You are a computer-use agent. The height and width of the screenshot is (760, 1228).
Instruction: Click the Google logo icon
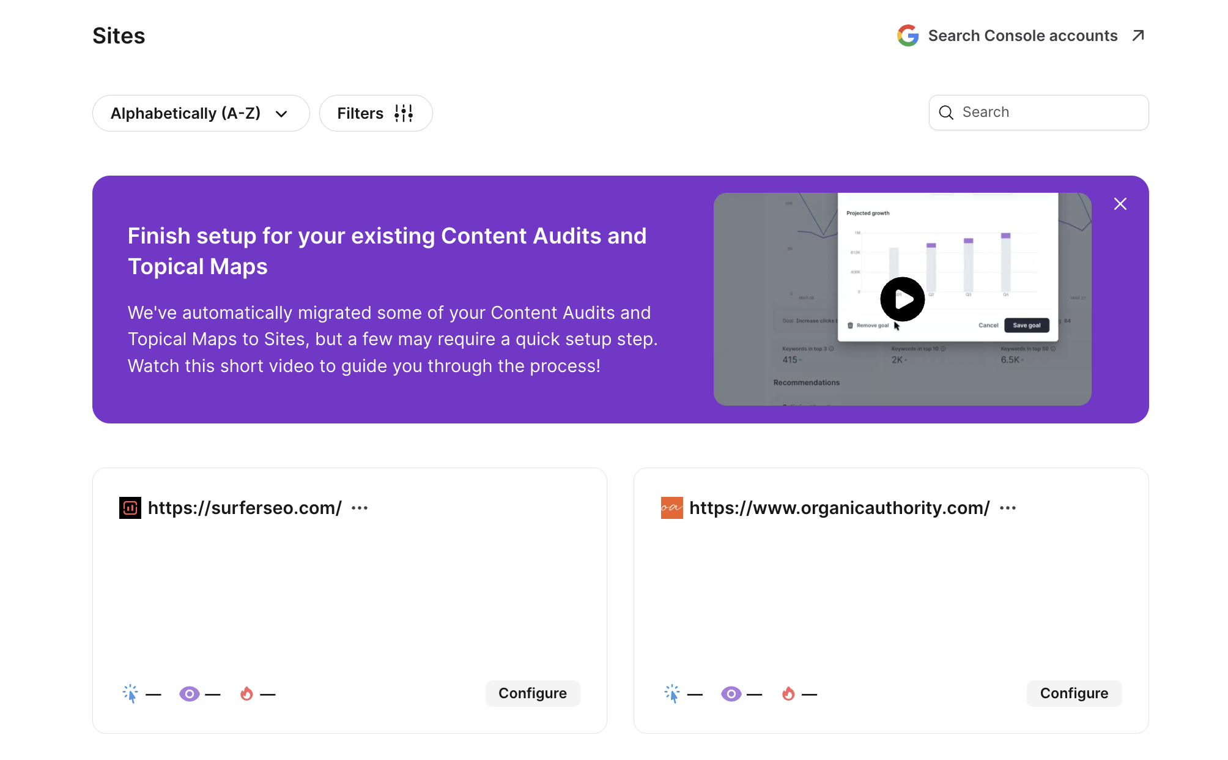point(908,35)
